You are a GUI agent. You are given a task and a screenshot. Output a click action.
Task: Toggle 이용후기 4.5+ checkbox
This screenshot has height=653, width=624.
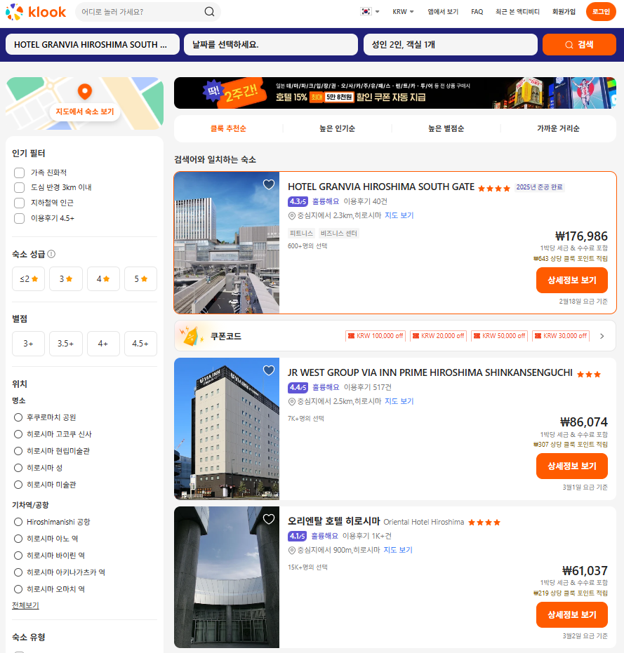click(19, 218)
